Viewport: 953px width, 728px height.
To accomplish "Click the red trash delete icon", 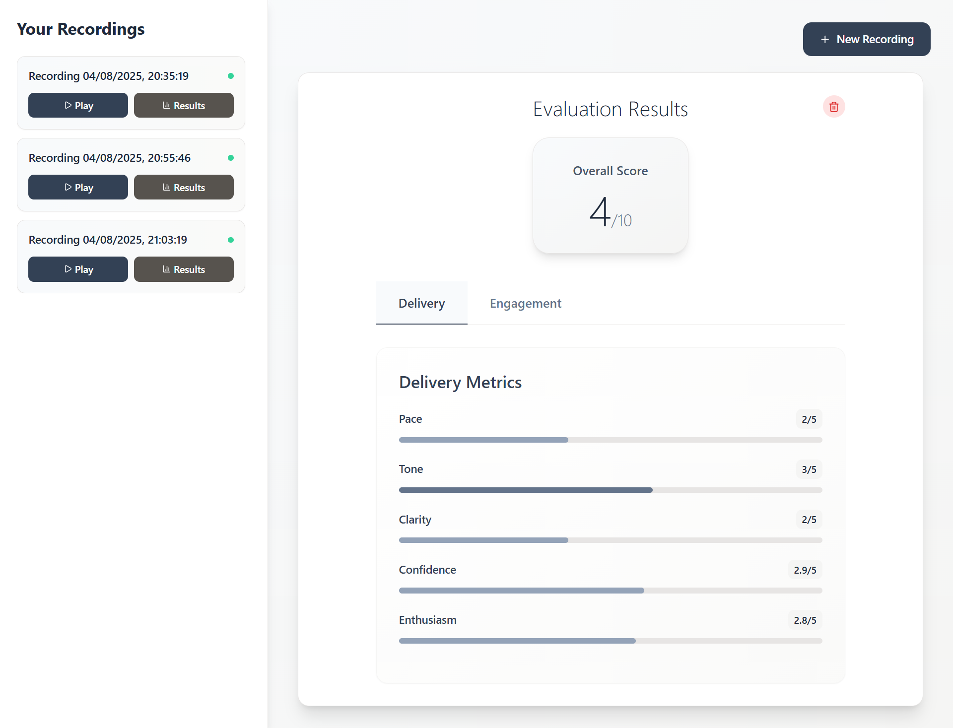I will point(834,107).
